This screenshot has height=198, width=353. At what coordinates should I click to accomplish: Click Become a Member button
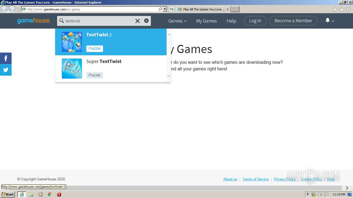pos(293,21)
